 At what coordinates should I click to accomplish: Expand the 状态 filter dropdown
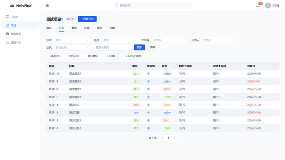[x=72, y=40]
